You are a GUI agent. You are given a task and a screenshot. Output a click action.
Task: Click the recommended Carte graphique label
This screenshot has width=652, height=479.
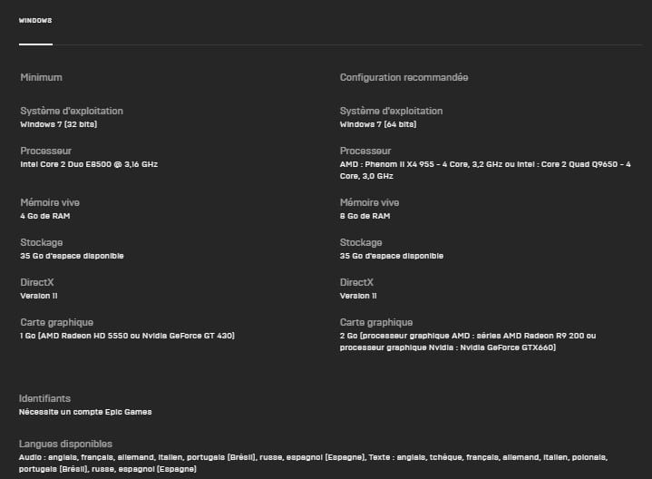[376, 323]
